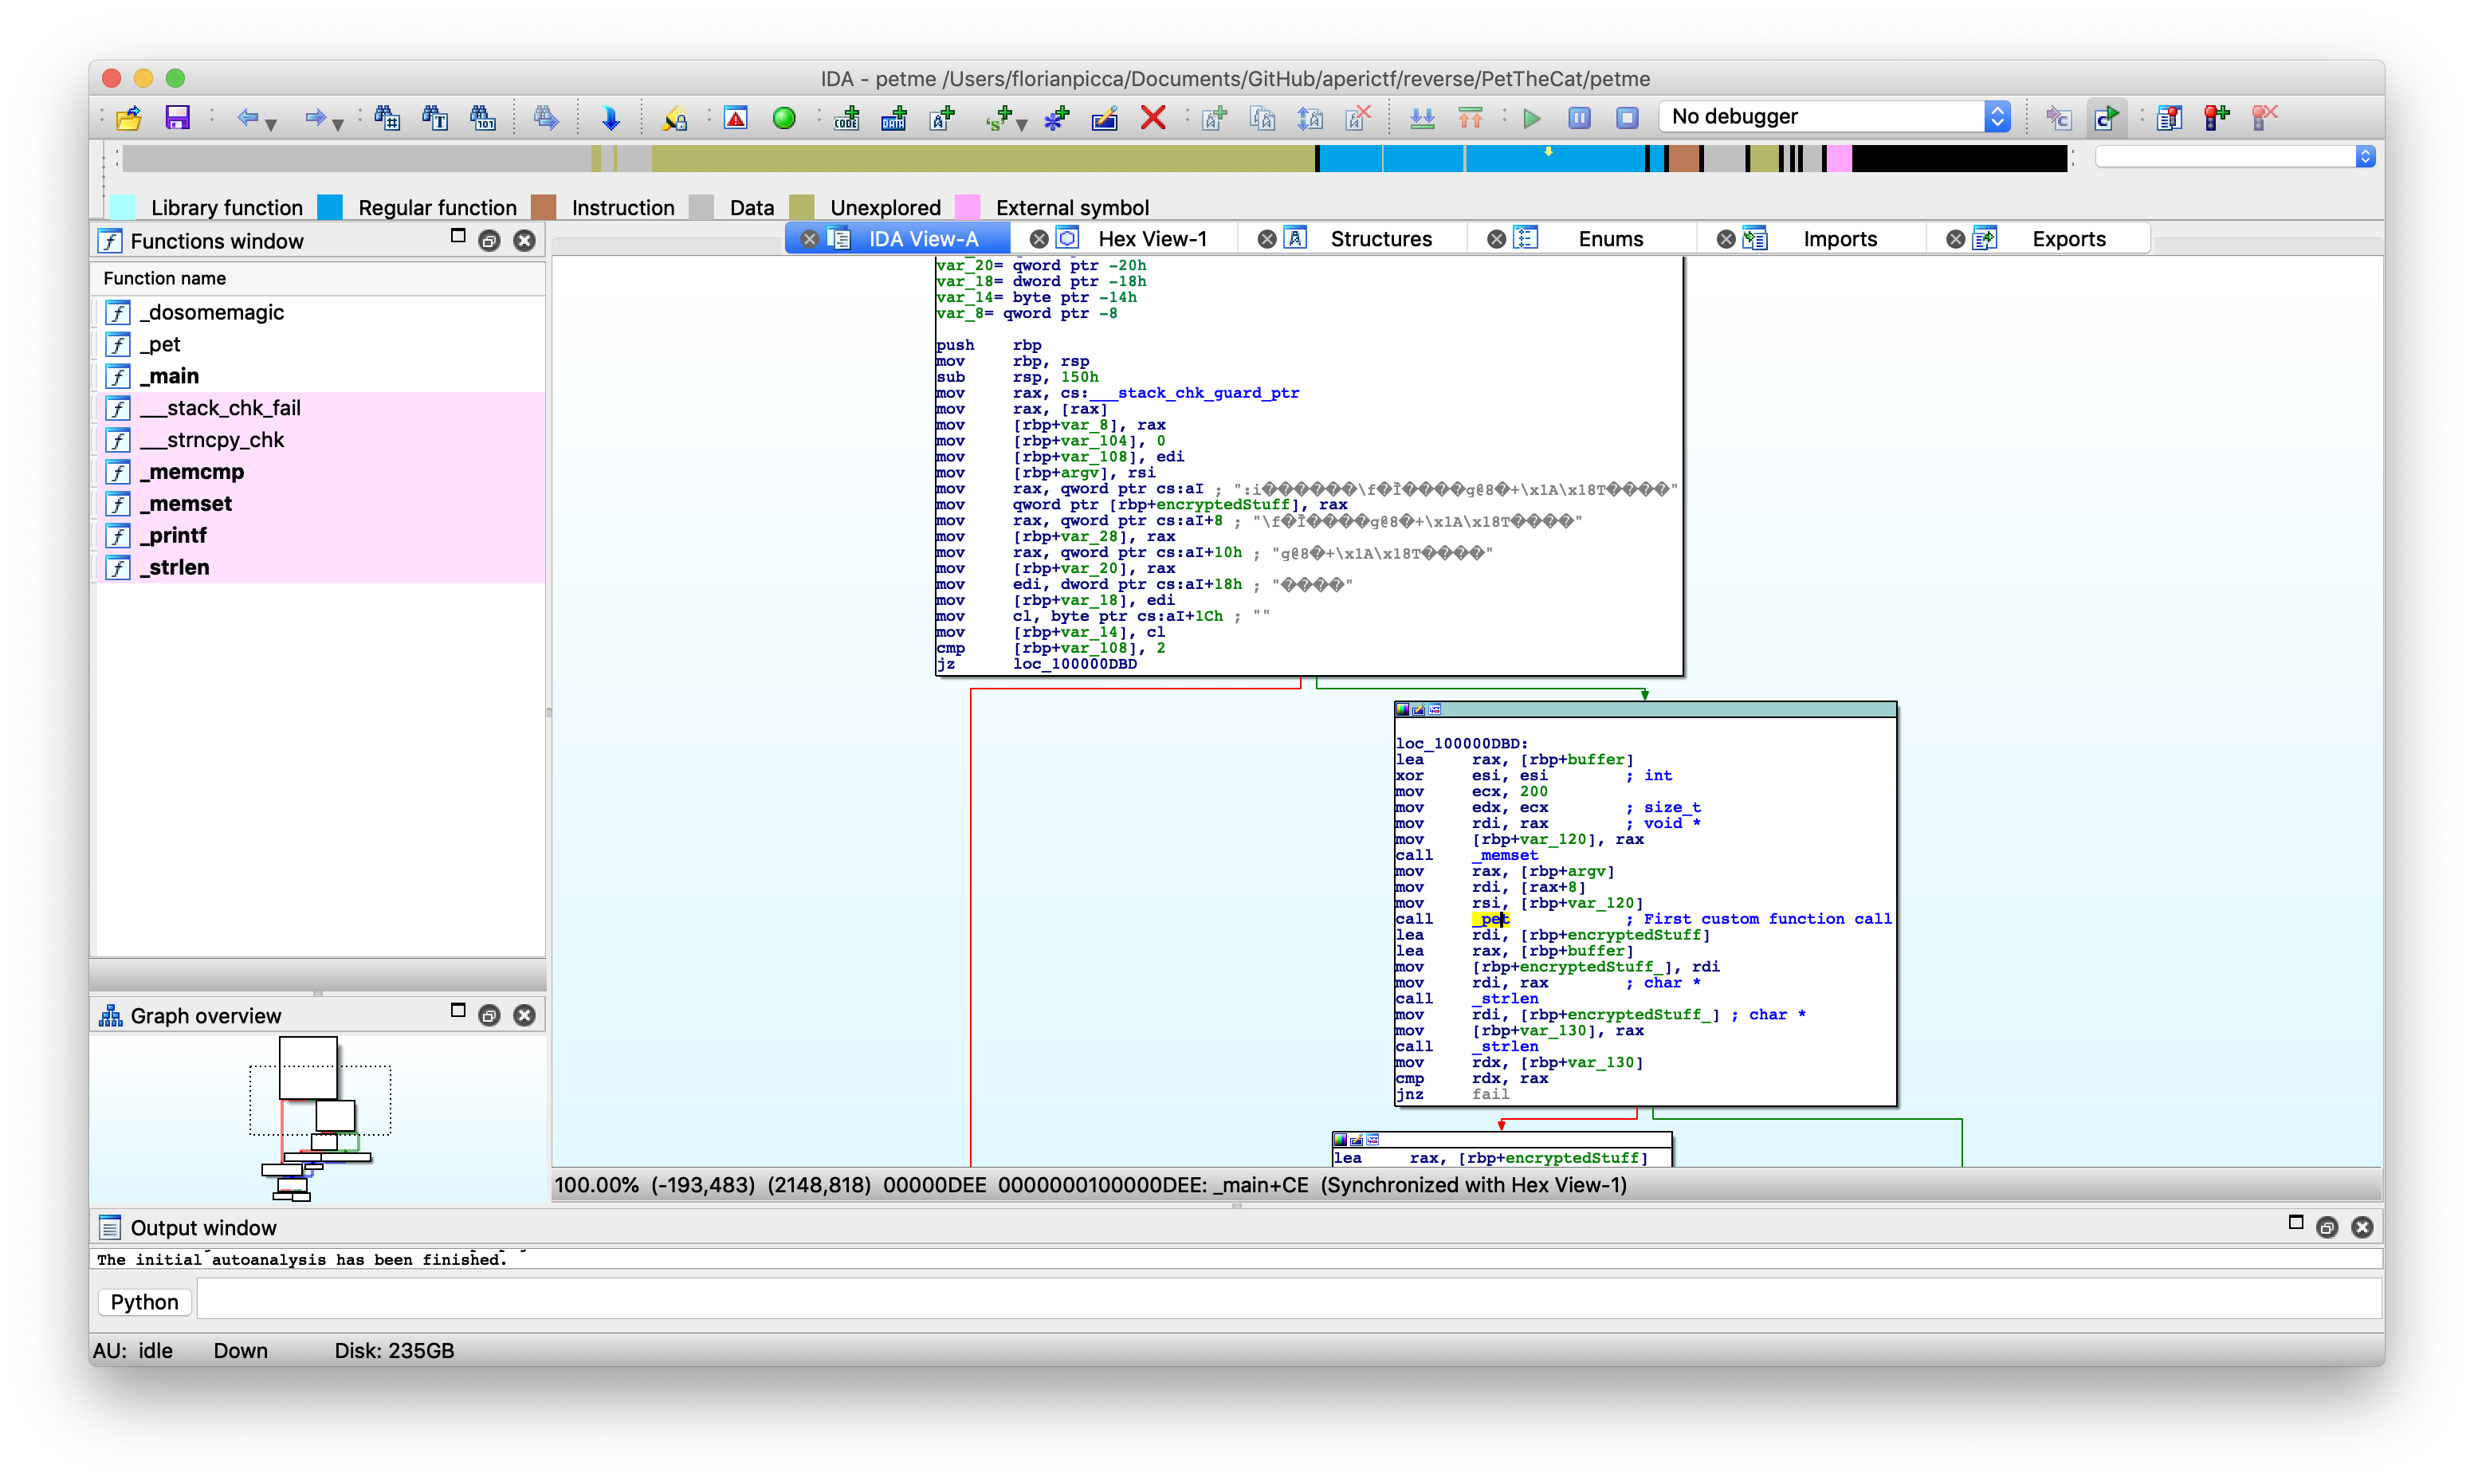The height and width of the screenshot is (1484, 2474).
Task: Start process with green play button
Action: click(x=1531, y=118)
